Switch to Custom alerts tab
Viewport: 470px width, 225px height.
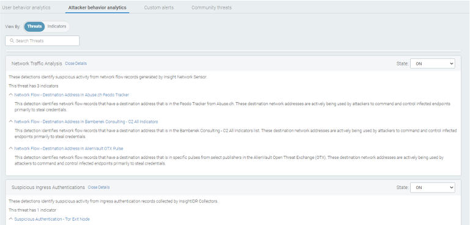click(x=158, y=7)
